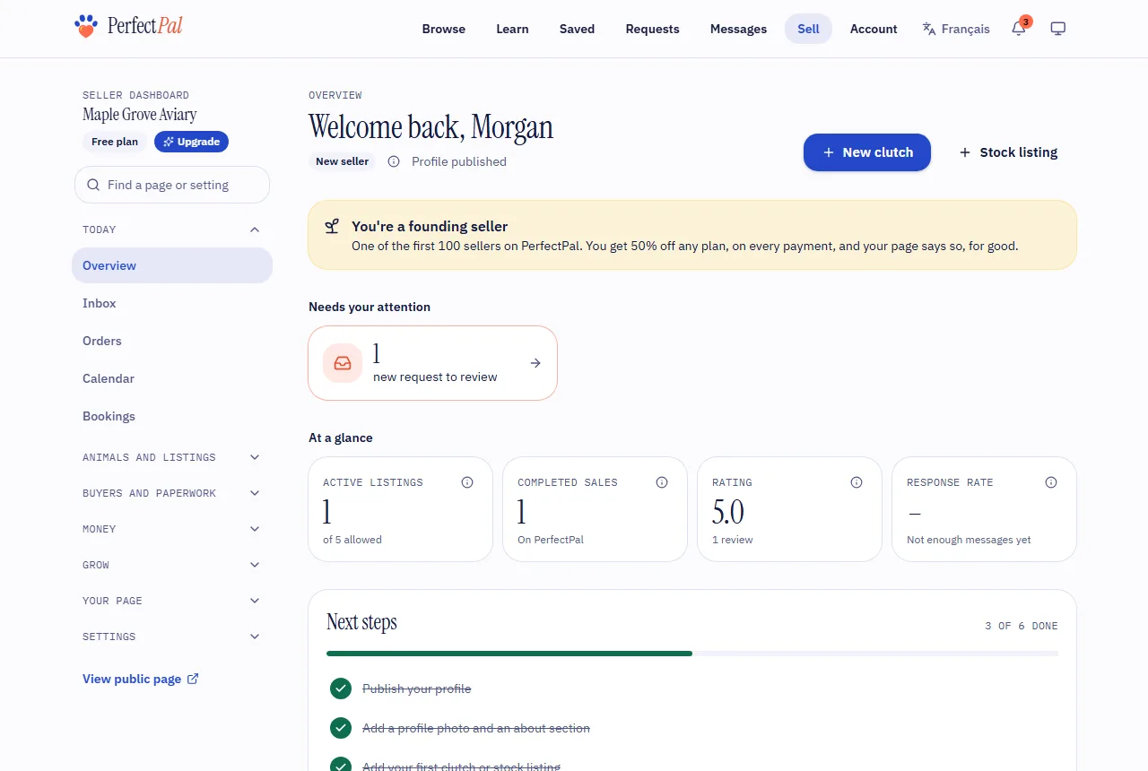The width and height of the screenshot is (1148, 771).
Task: Click the Active Listings stat card
Action: click(x=400, y=509)
